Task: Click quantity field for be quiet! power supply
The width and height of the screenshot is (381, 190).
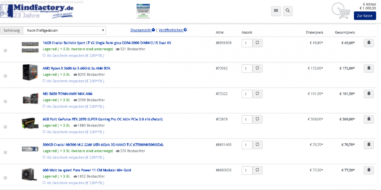Action: pyautogui.click(x=247, y=170)
